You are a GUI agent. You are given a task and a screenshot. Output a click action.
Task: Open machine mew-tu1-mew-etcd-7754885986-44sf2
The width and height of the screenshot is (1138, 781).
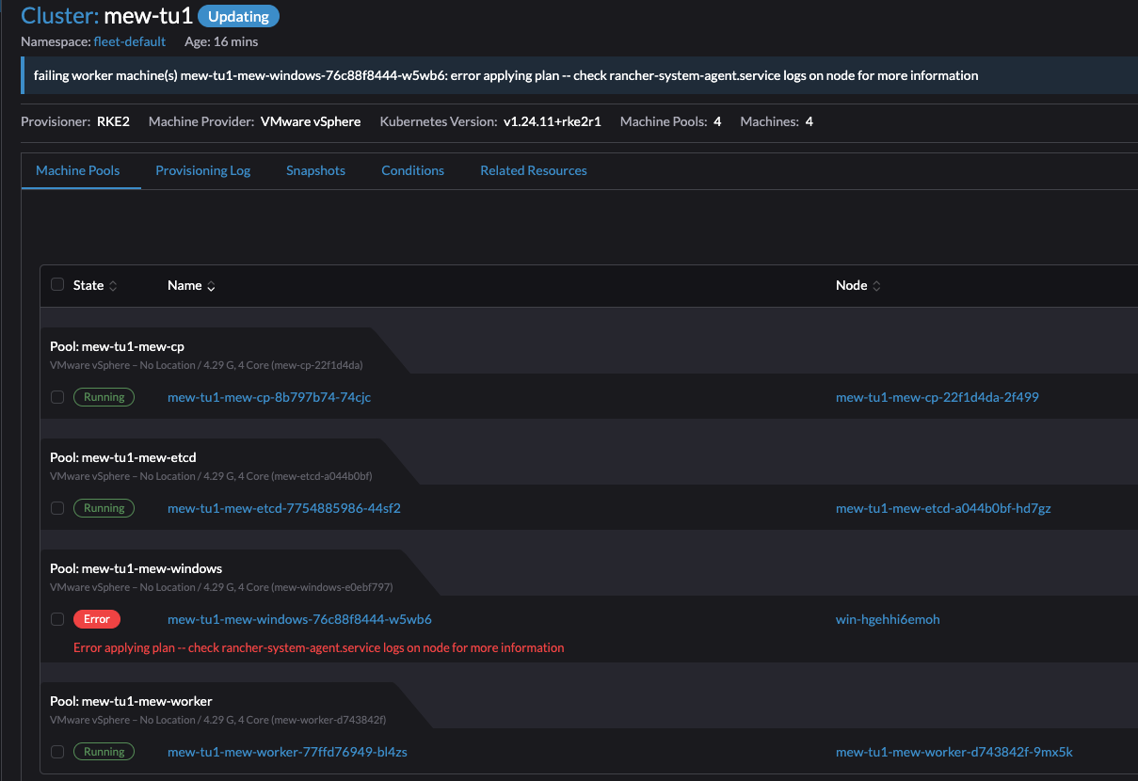[x=283, y=508]
